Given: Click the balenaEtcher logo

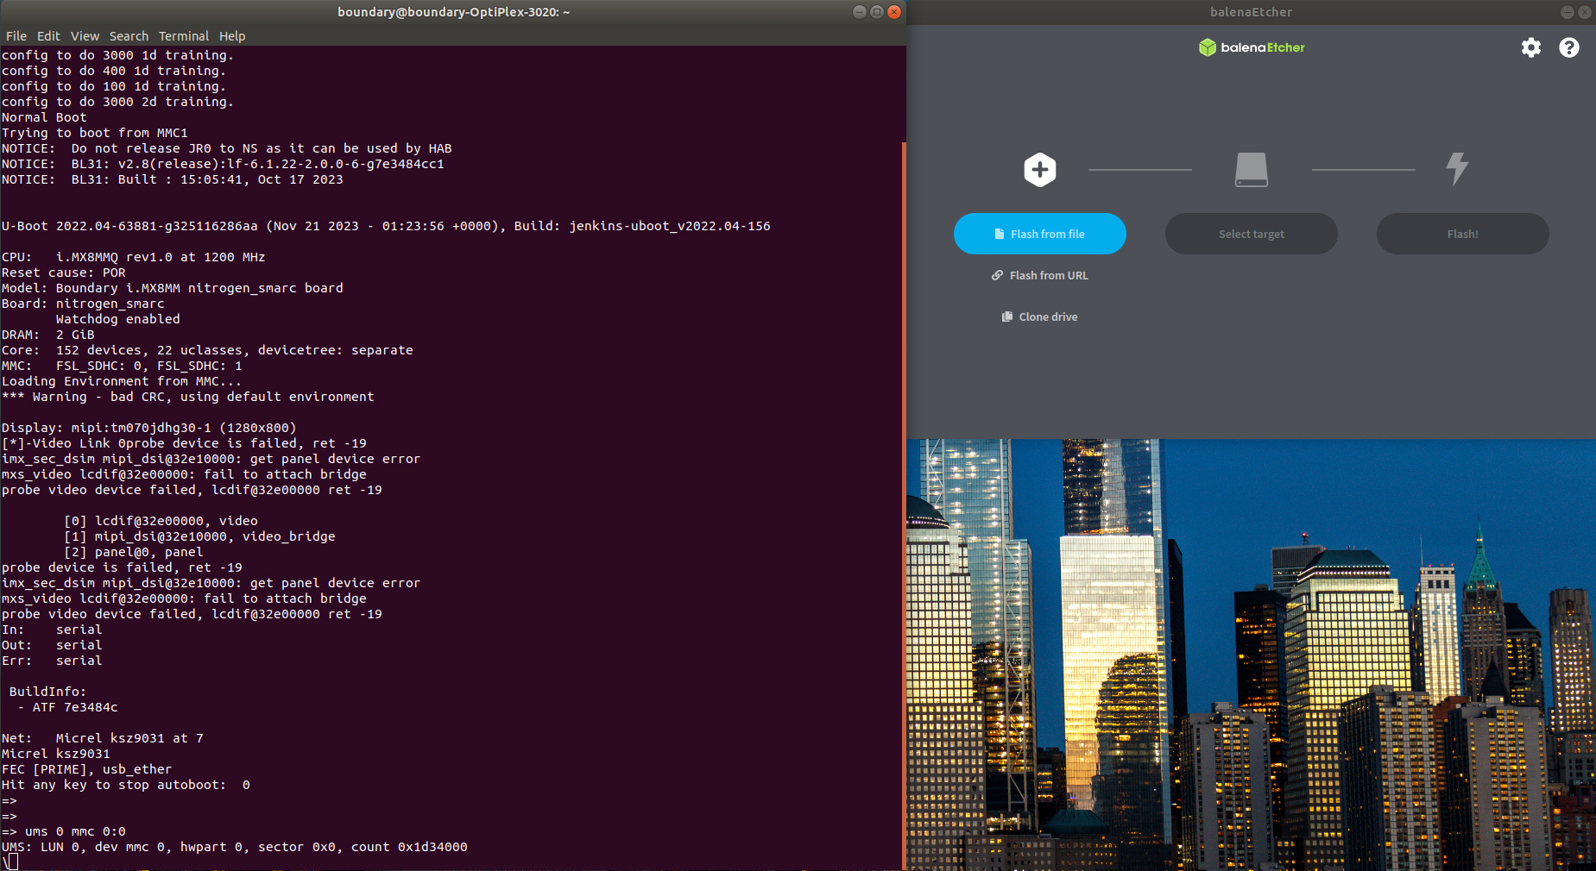Looking at the screenshot, I should point(1251,47).
